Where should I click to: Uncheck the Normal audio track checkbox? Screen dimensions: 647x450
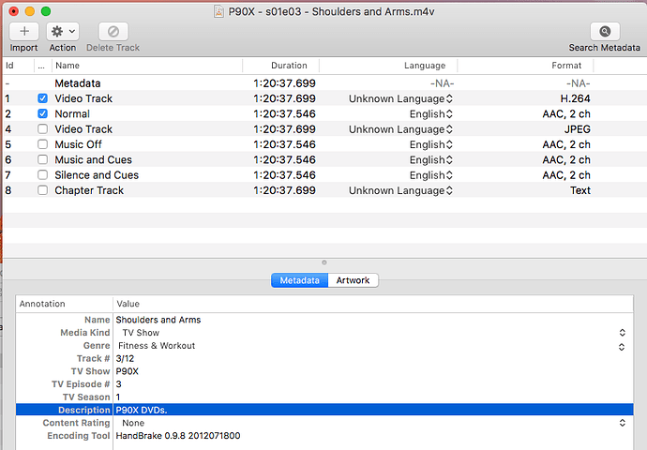(42, 113)
